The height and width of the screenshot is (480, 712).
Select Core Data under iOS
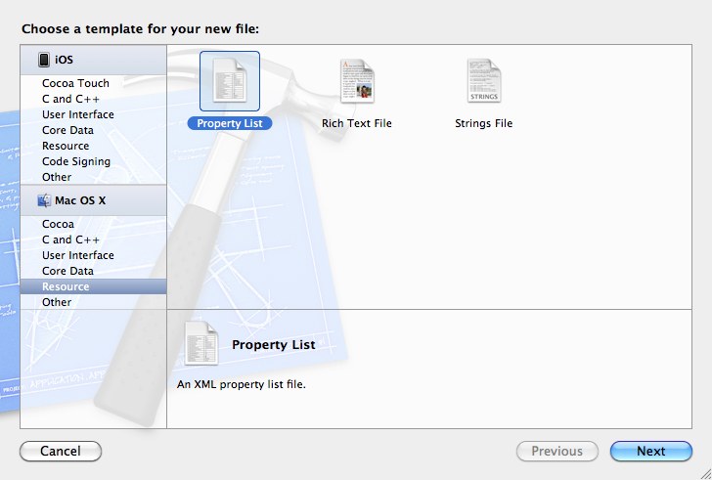pyautogui.click(x=67, y=130)
